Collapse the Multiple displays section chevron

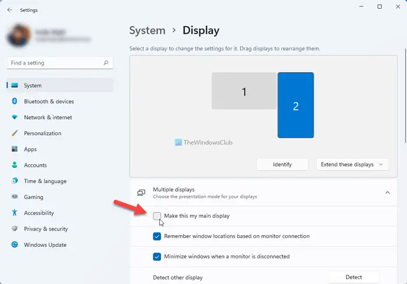tap(388, 193)
